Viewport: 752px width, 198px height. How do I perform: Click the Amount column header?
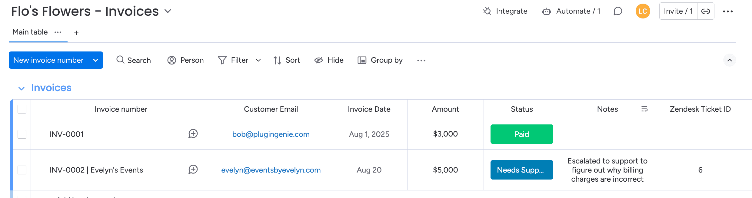click(x=445, y=109)
